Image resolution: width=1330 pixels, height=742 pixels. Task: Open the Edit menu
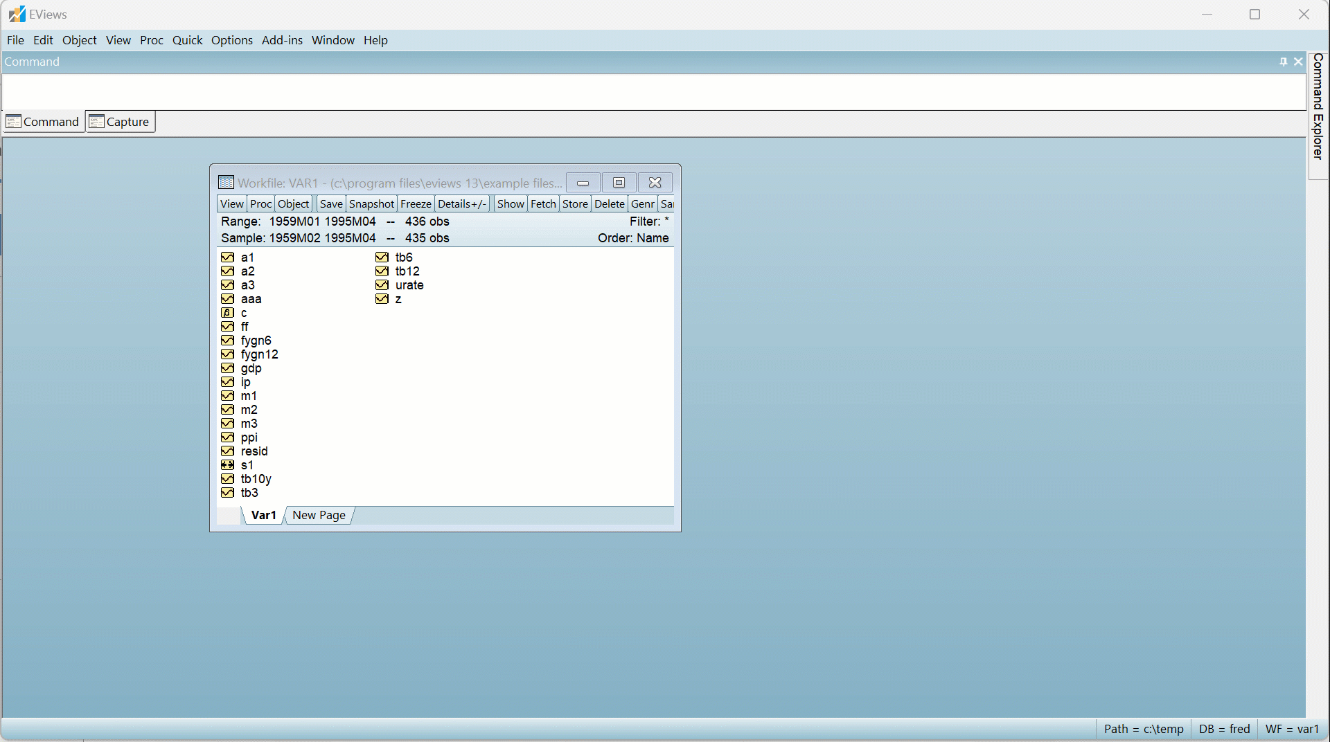point(43,40)
